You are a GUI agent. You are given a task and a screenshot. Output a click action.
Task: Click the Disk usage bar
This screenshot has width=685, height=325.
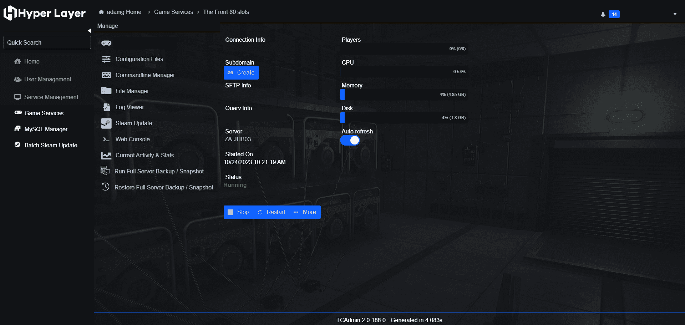click(404, 118)
